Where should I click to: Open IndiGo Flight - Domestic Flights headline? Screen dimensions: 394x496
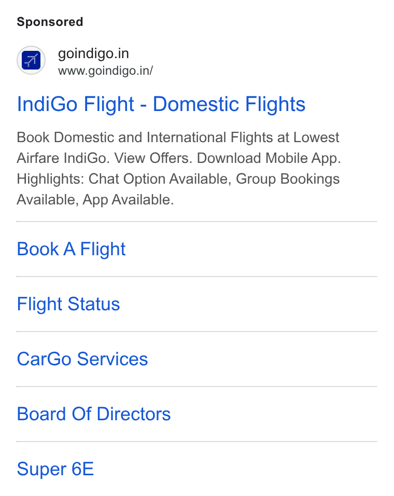click(161, 104)
